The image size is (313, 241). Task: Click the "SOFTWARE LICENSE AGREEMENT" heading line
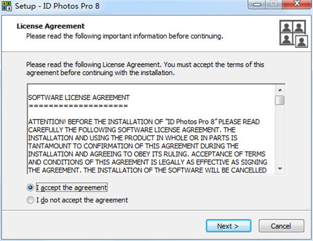[x=79, y=98]
